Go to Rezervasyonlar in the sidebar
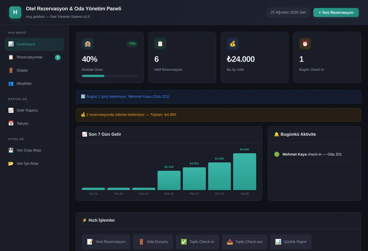368x251 pixels. coord(34,57)
